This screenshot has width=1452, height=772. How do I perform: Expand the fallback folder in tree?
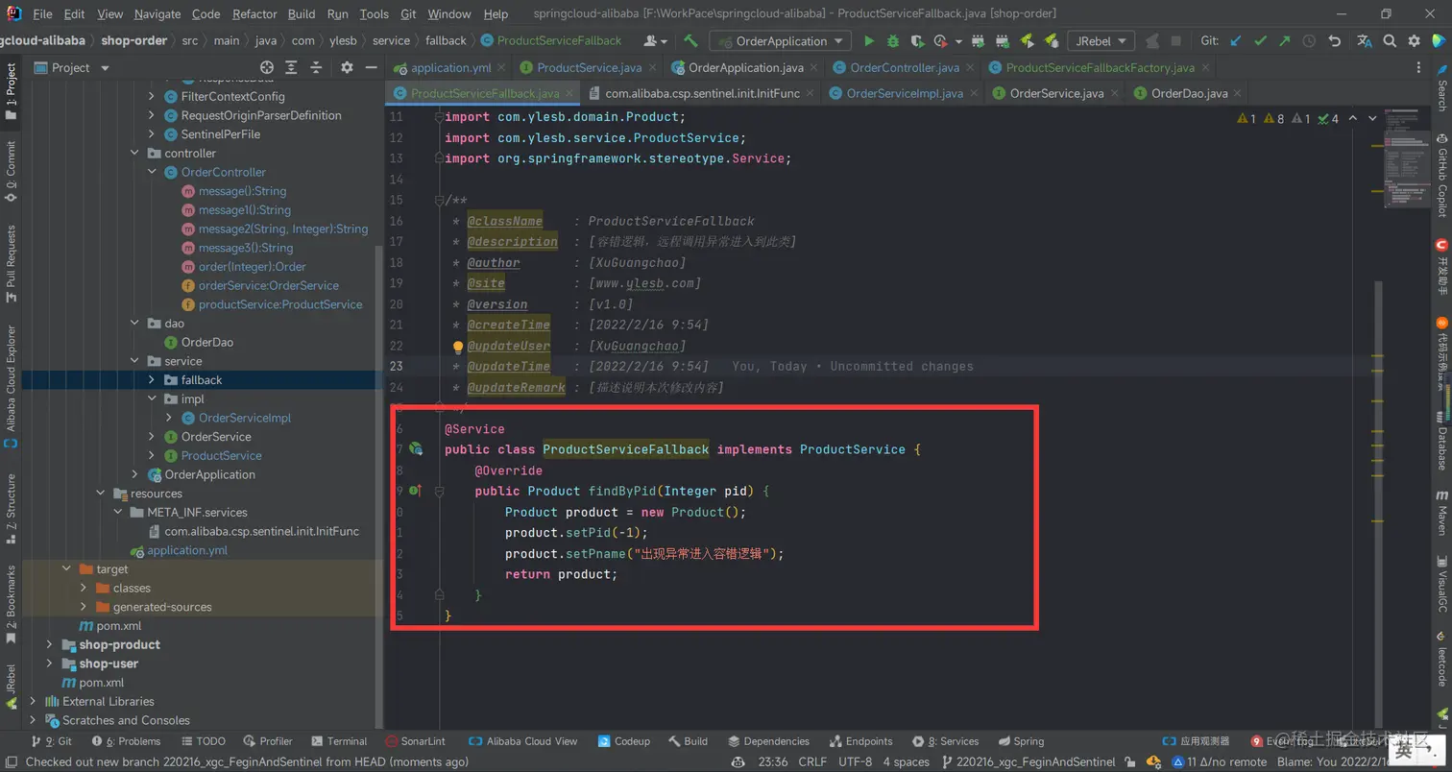(152, 380)
